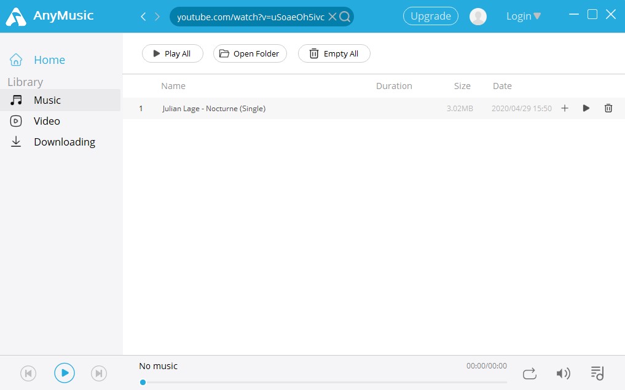Open the Home page

[37, 60]
